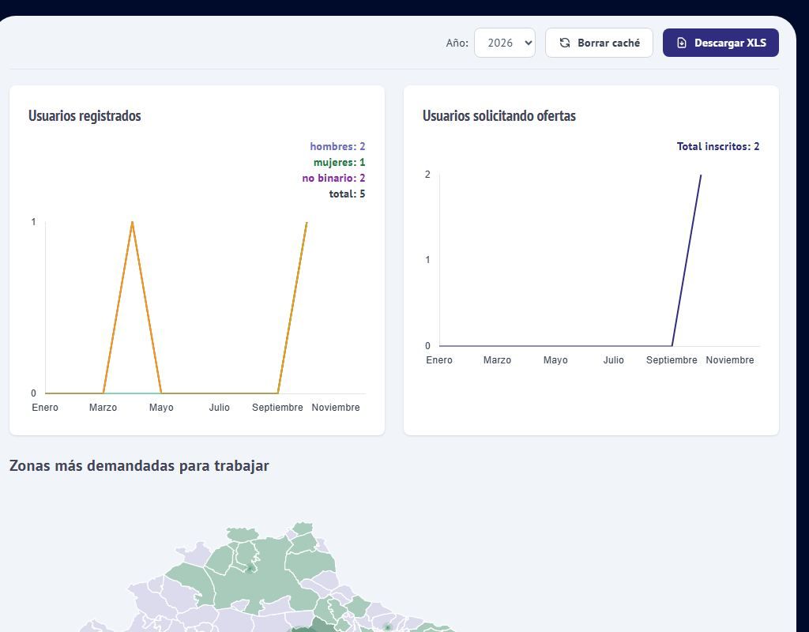Click the 'total: 5' legend entry
This screenshot has height=632, width=809.
(x=348, y=194)
